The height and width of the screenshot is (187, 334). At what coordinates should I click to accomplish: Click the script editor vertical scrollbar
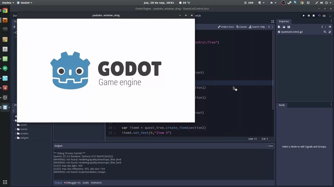tap(273, 70)
